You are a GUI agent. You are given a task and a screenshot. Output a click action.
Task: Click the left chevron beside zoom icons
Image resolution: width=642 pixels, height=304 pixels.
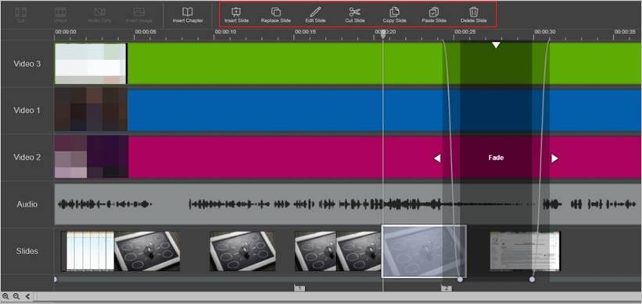27,296
